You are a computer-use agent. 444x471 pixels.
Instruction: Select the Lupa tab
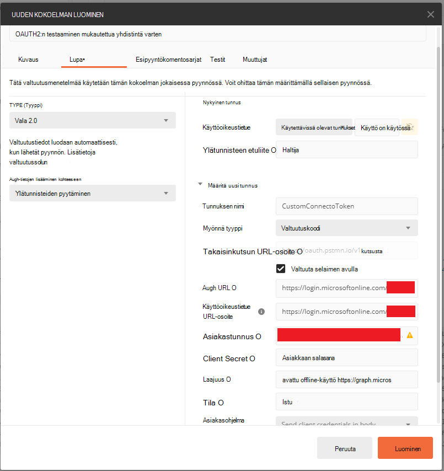coord(77,60)
